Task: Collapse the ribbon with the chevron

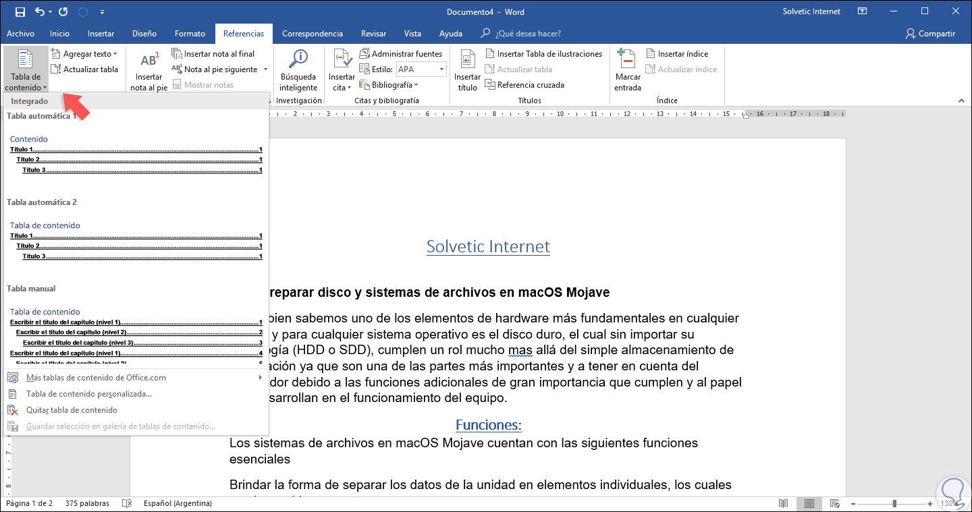Action: click(961, 100)
